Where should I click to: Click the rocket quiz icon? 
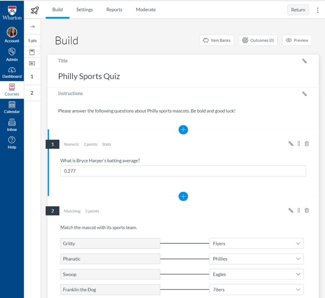(x=35, y=10)
